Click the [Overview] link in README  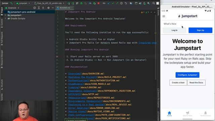click(x=74, y=74)
